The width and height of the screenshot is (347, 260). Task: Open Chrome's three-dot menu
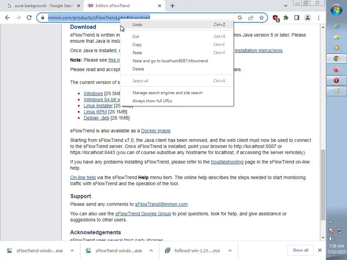319,18
